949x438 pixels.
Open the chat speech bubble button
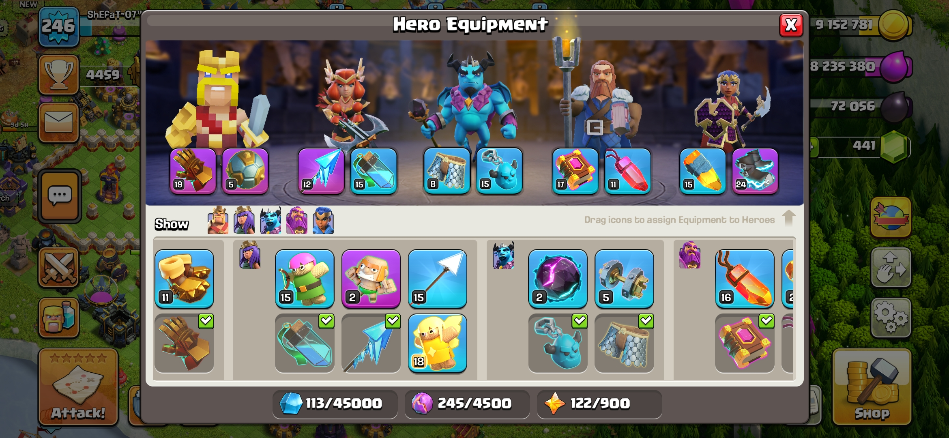(x=60, y=196)
